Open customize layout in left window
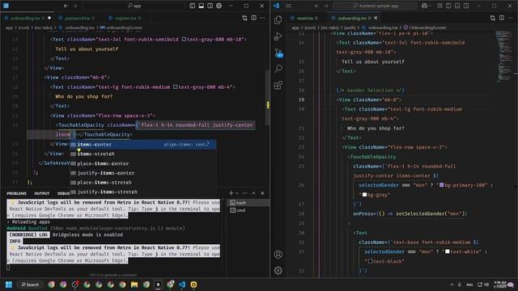 [219, 6]
